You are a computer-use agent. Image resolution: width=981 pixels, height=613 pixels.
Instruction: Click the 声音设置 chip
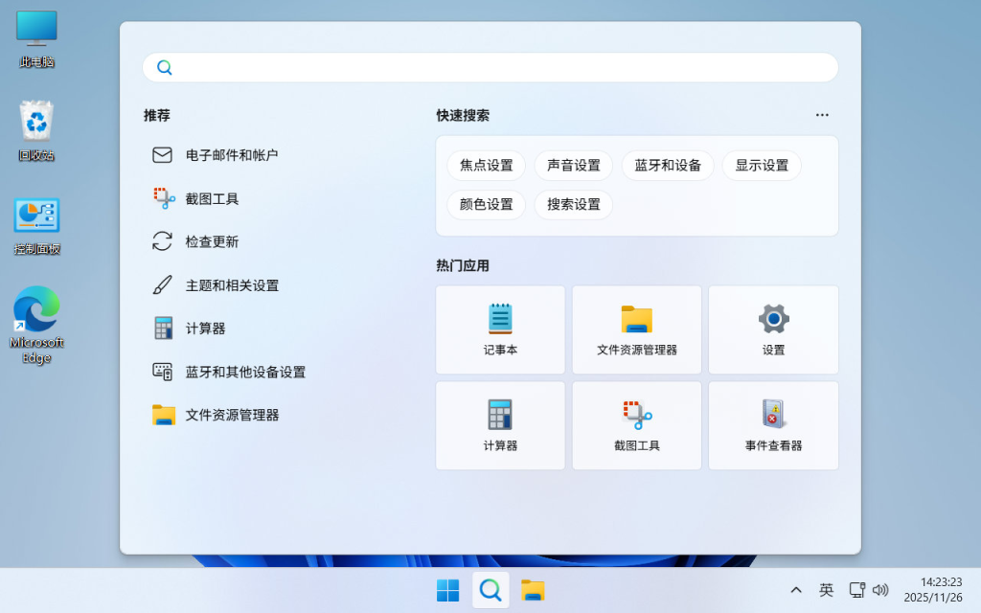[573, 165]
